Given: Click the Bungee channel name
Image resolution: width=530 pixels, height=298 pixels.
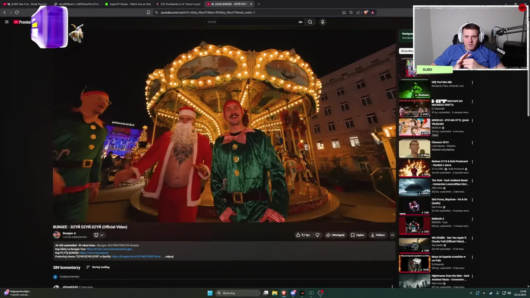Looking at the screenshot, I should click(x=68, y=233).
